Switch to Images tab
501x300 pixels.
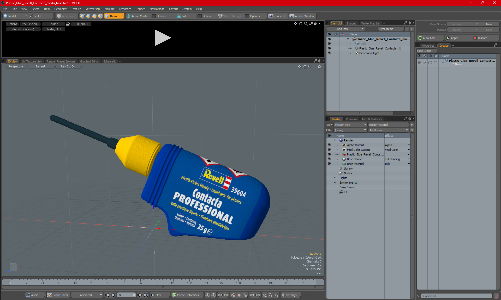tap(351, 23)
